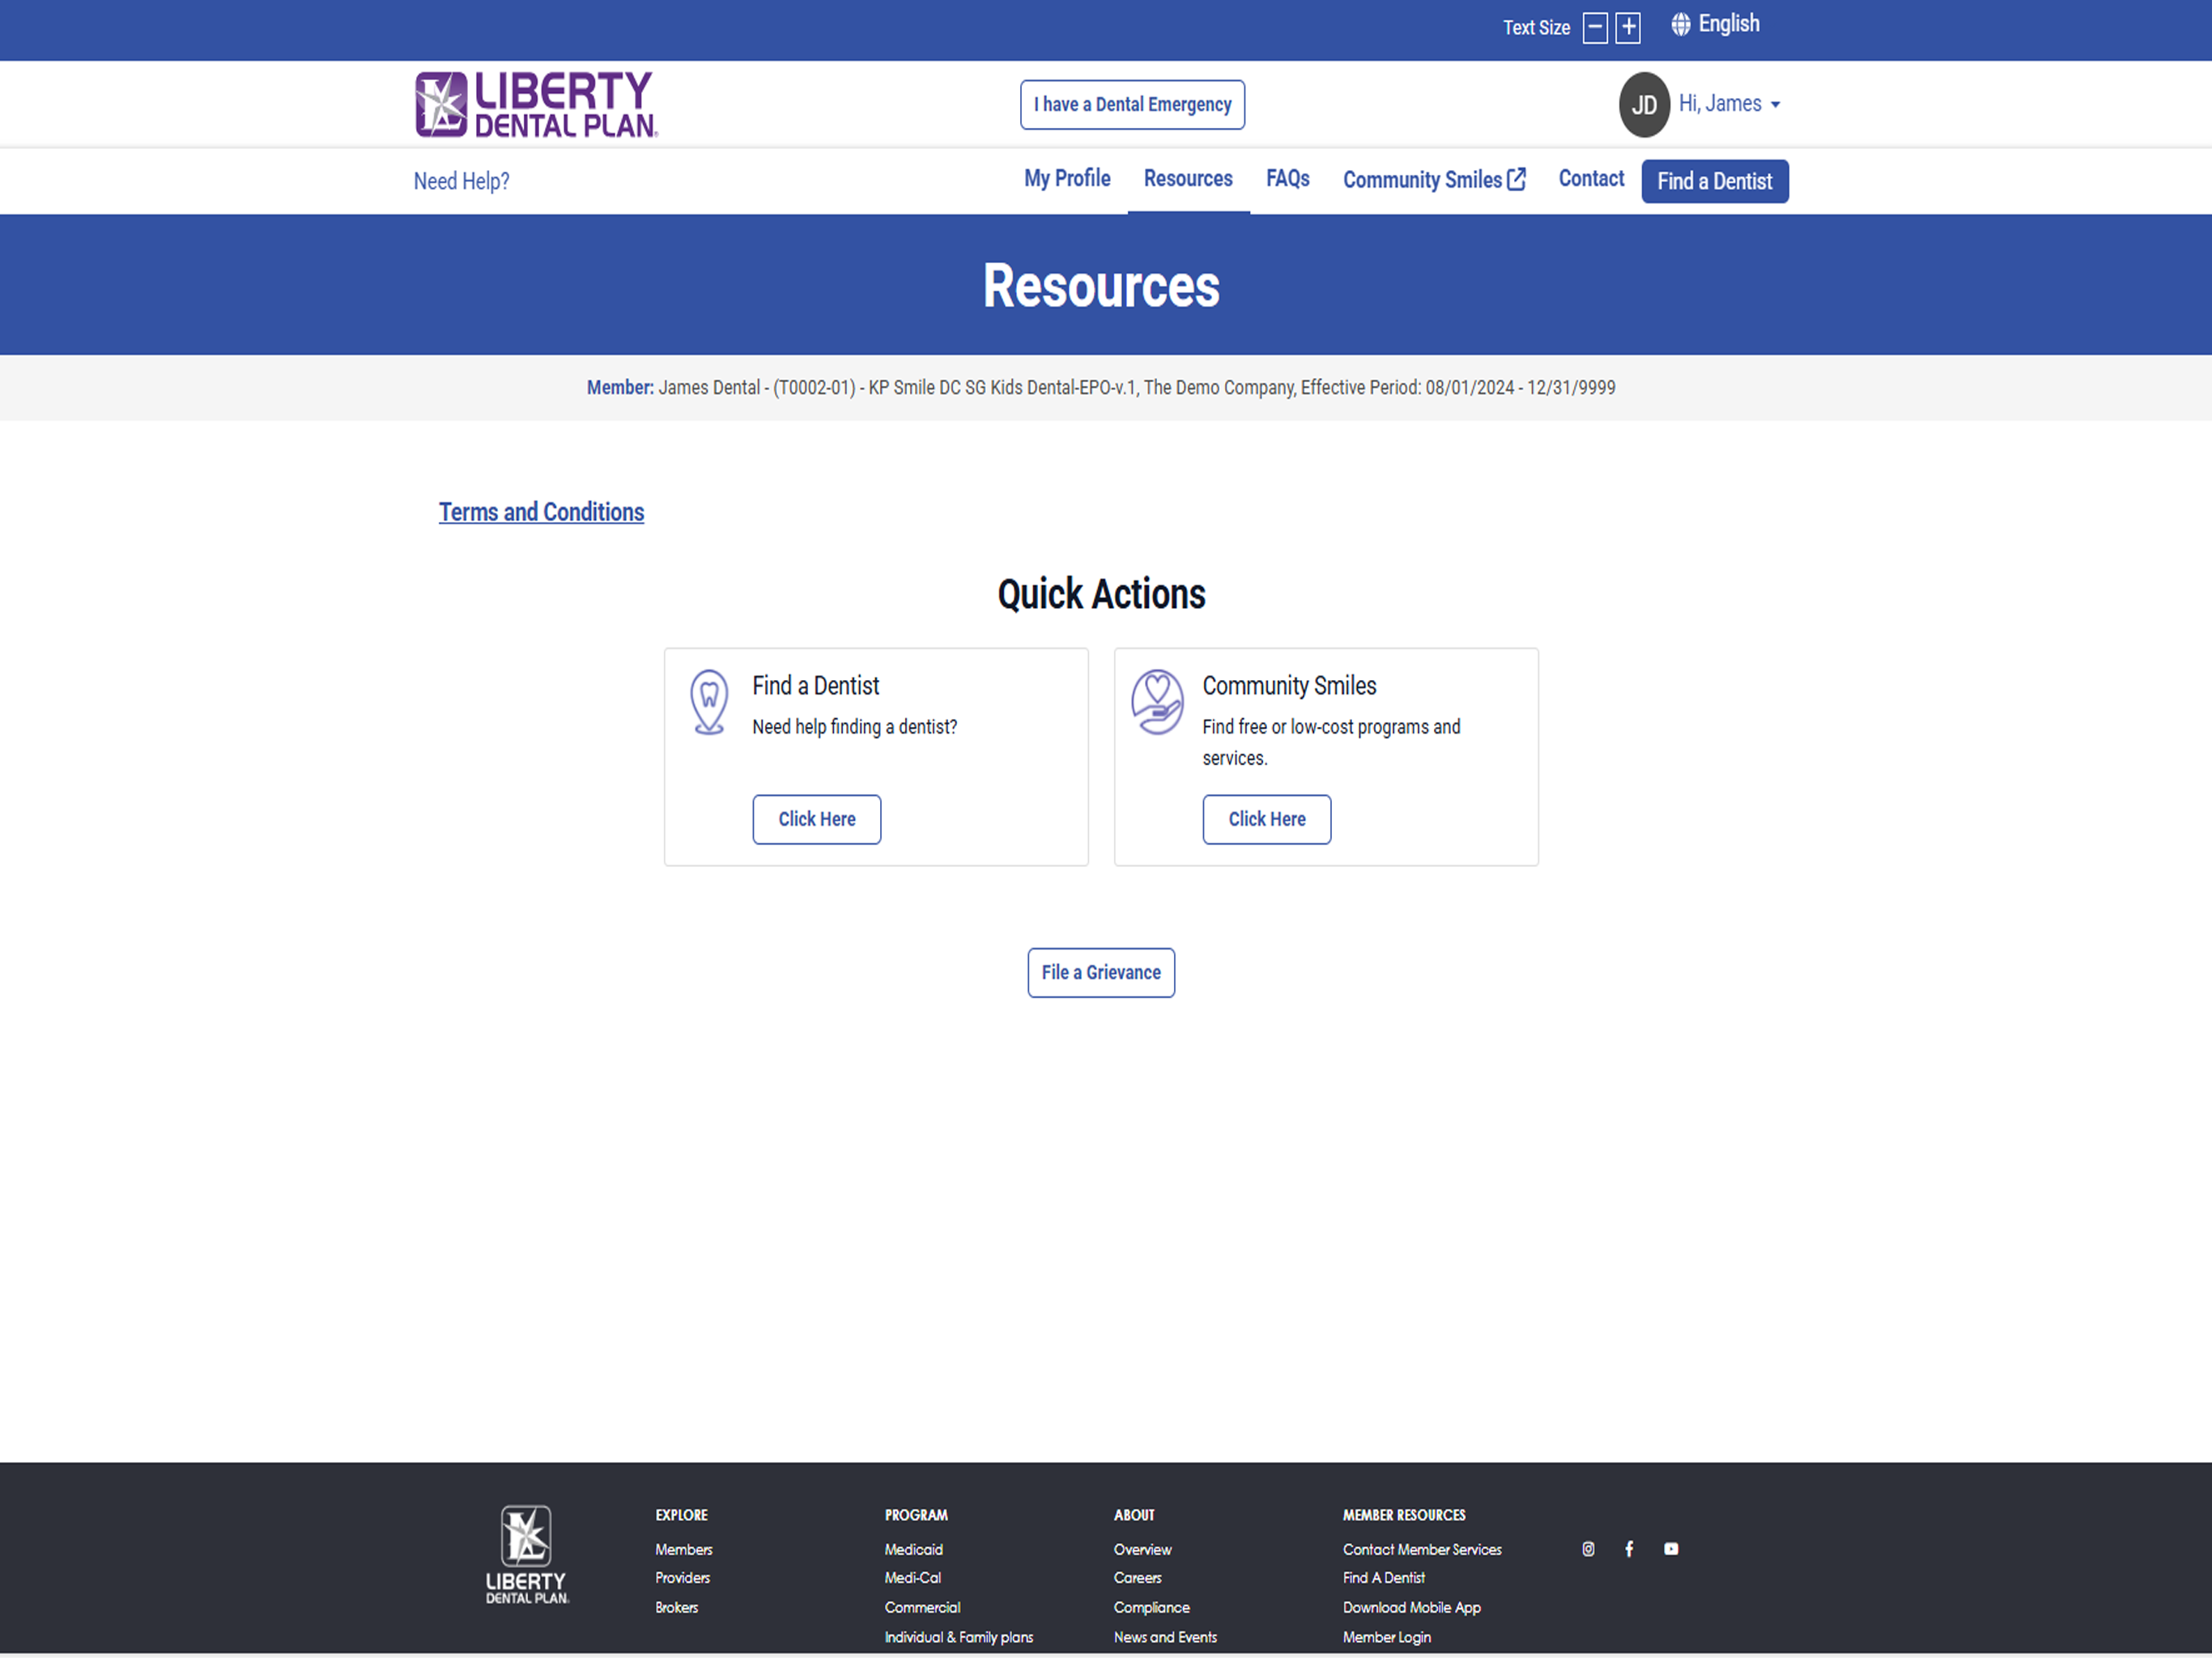Open footer Find A Dentist link
The height and width of the screenshot is (1658, 2212).
click(1384, 1577)
